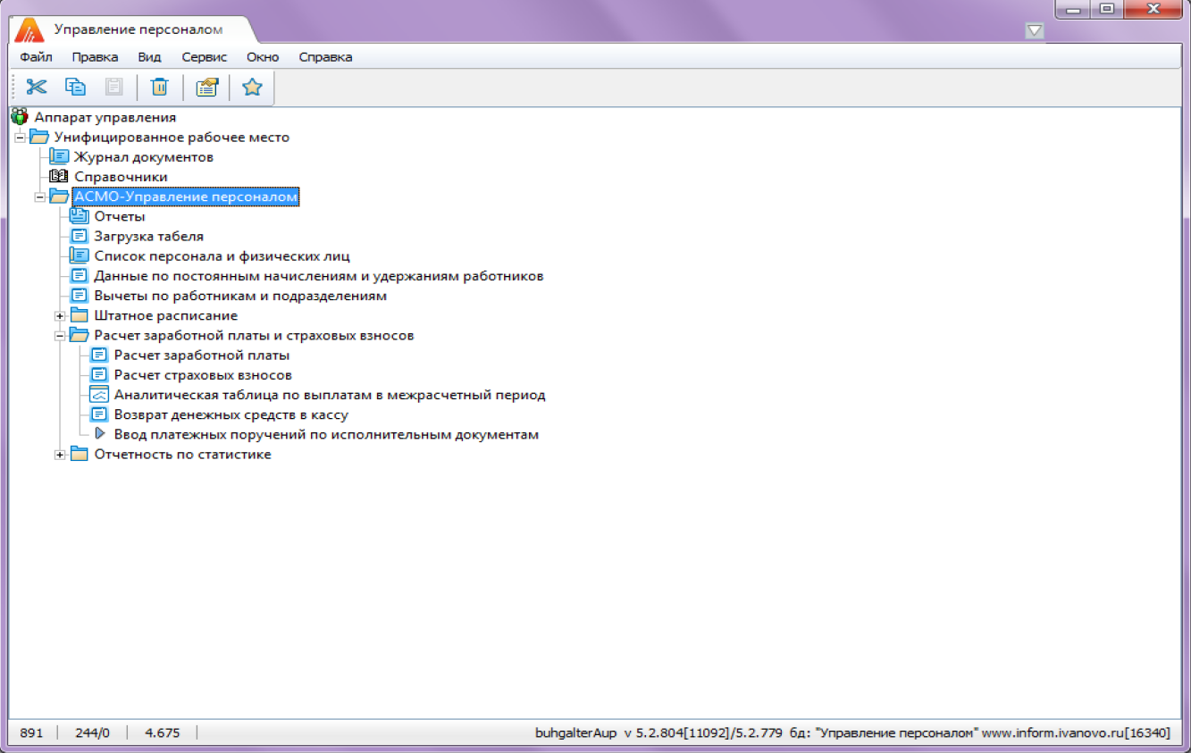
Task: Select the Отчеты tree label
Action: point(120,216)
